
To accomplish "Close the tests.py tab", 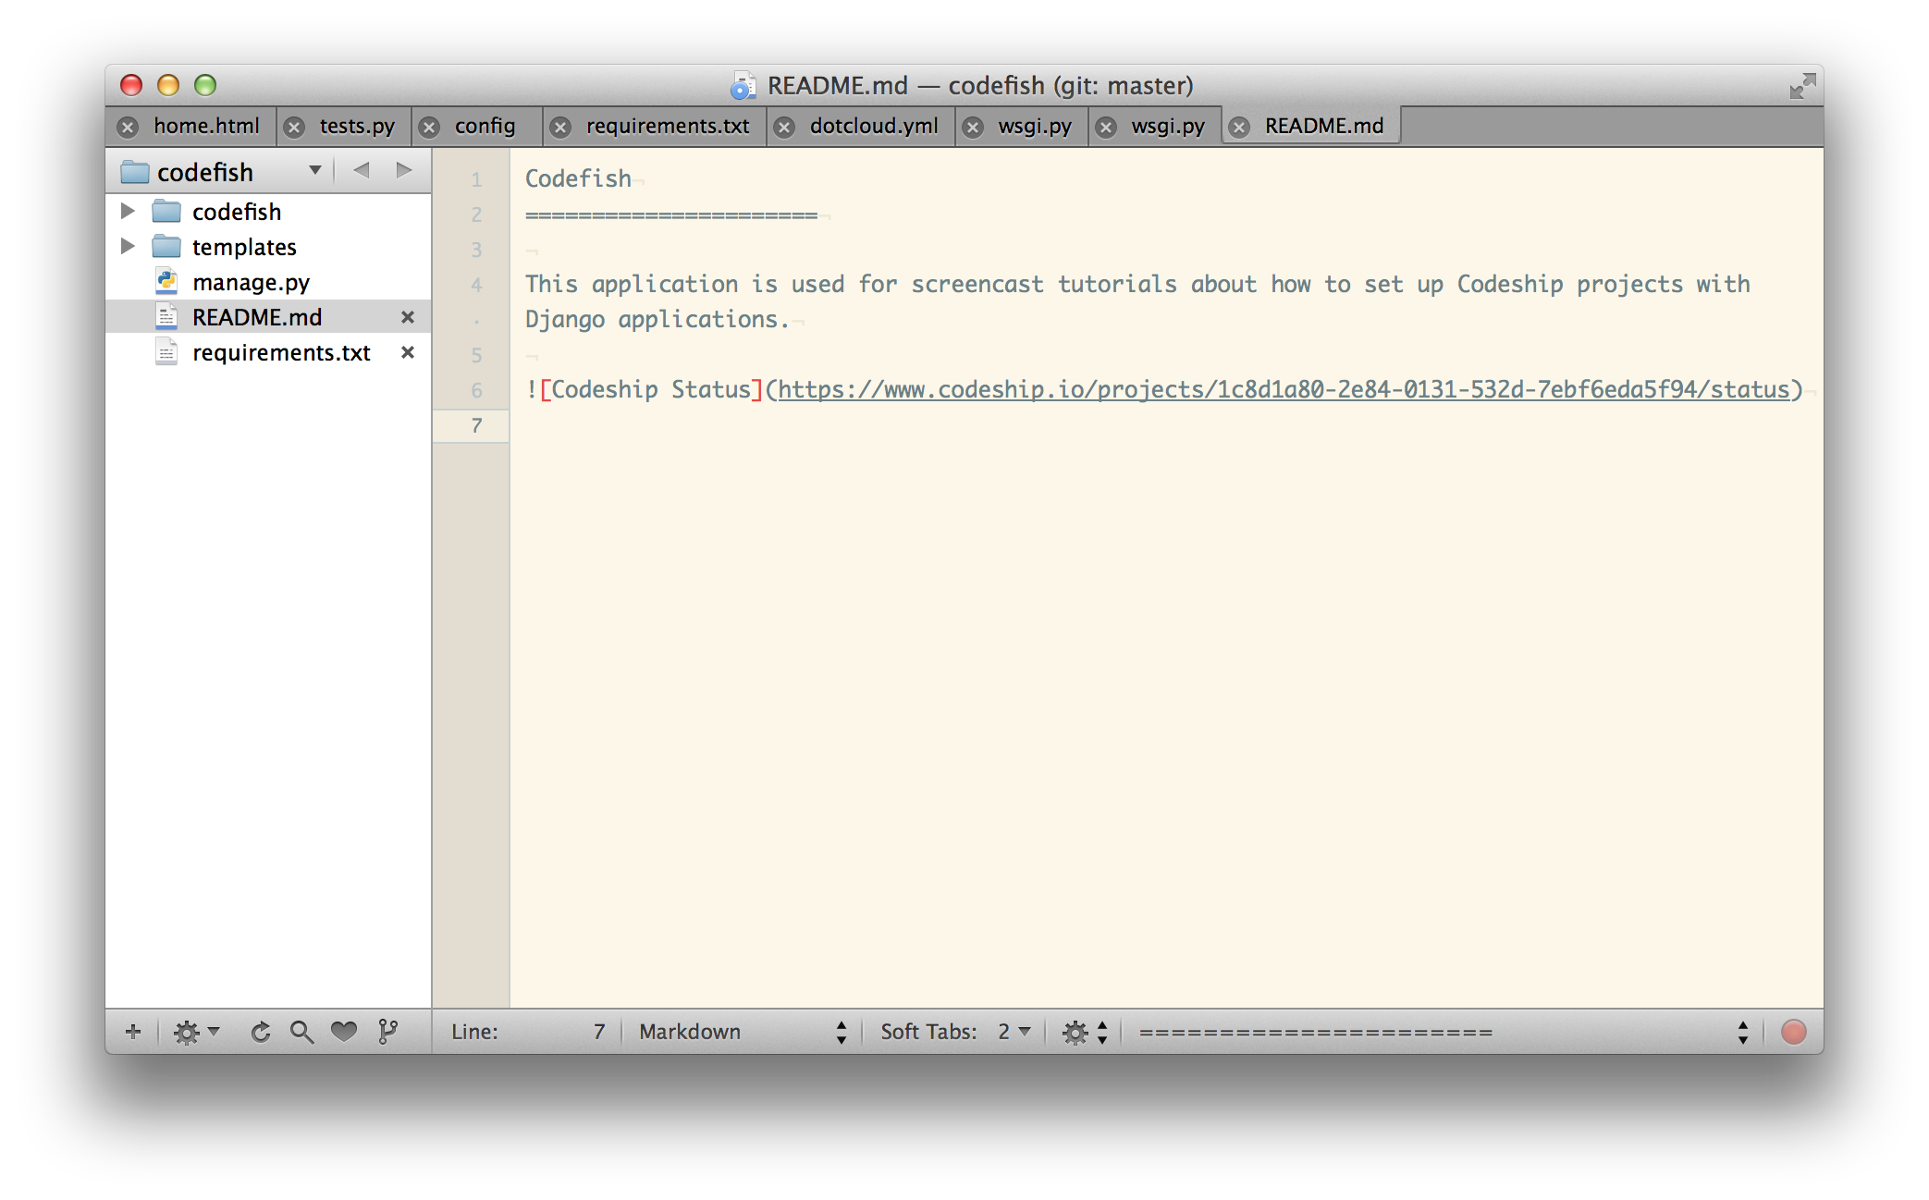I will (x=294, y=128).
